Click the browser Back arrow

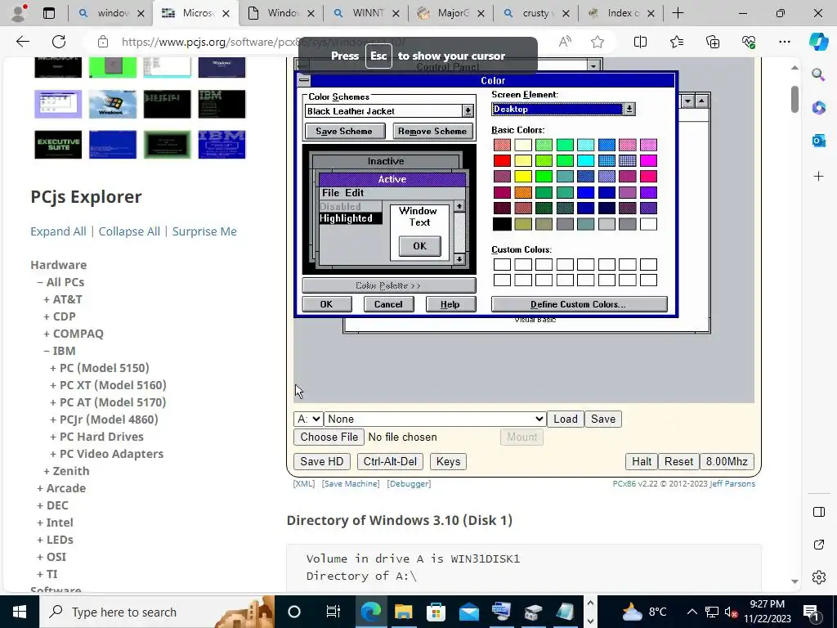click(x=22, y=42)
